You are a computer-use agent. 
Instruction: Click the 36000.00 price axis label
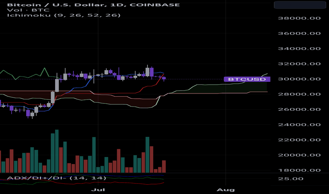[x=299, y=34]
